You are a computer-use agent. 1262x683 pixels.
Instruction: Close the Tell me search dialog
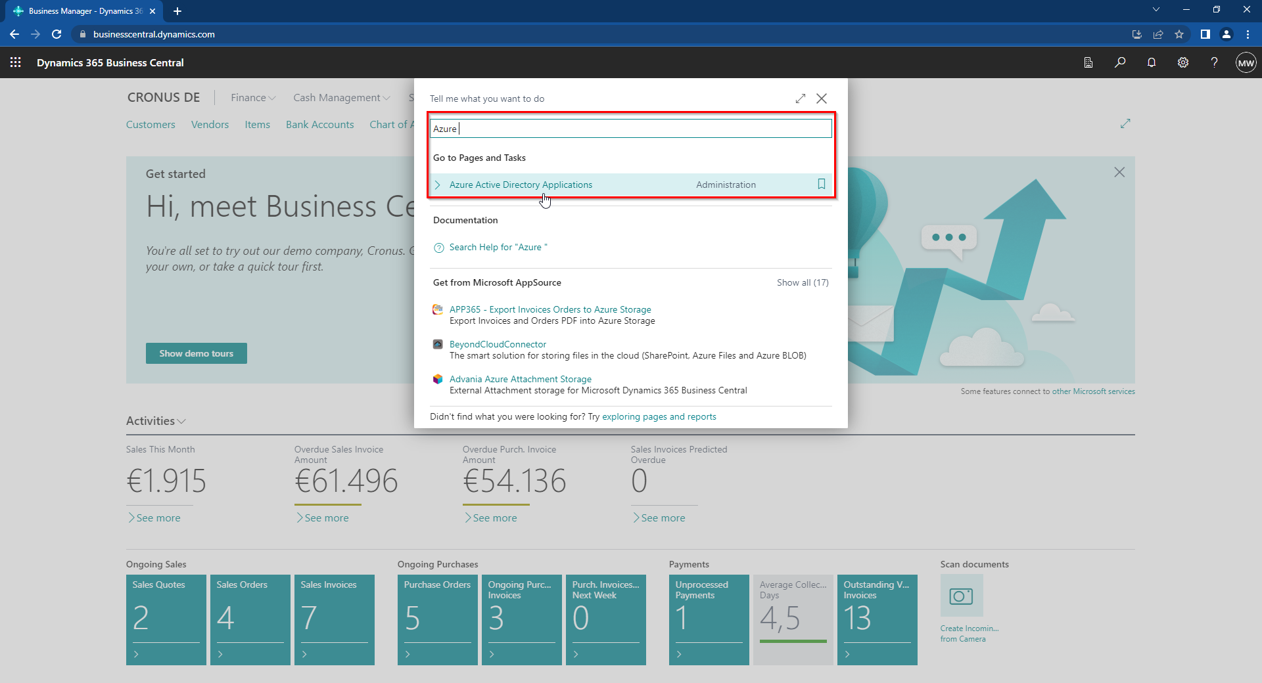(x=822, y=99)
